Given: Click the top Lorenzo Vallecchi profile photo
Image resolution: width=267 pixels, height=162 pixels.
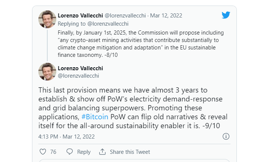Looking at the screenshot, I should pyautogui.click(x=47, y=19).
